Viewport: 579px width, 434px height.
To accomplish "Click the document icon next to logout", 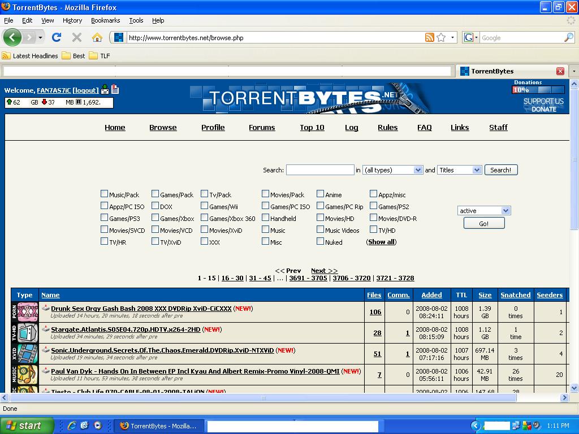I will pyautogui.click(x=115, y=89).
